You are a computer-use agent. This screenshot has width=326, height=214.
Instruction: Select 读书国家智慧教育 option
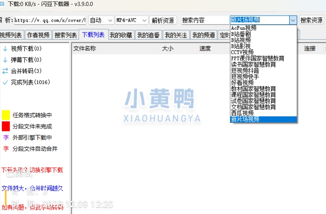(x=264, y=64)
